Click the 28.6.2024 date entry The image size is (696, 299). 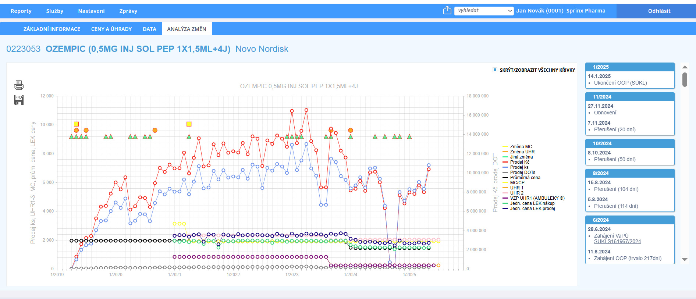(x=599, y=229)
